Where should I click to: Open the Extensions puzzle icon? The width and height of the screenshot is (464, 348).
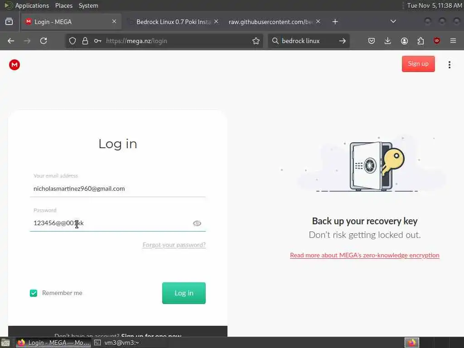420,41
